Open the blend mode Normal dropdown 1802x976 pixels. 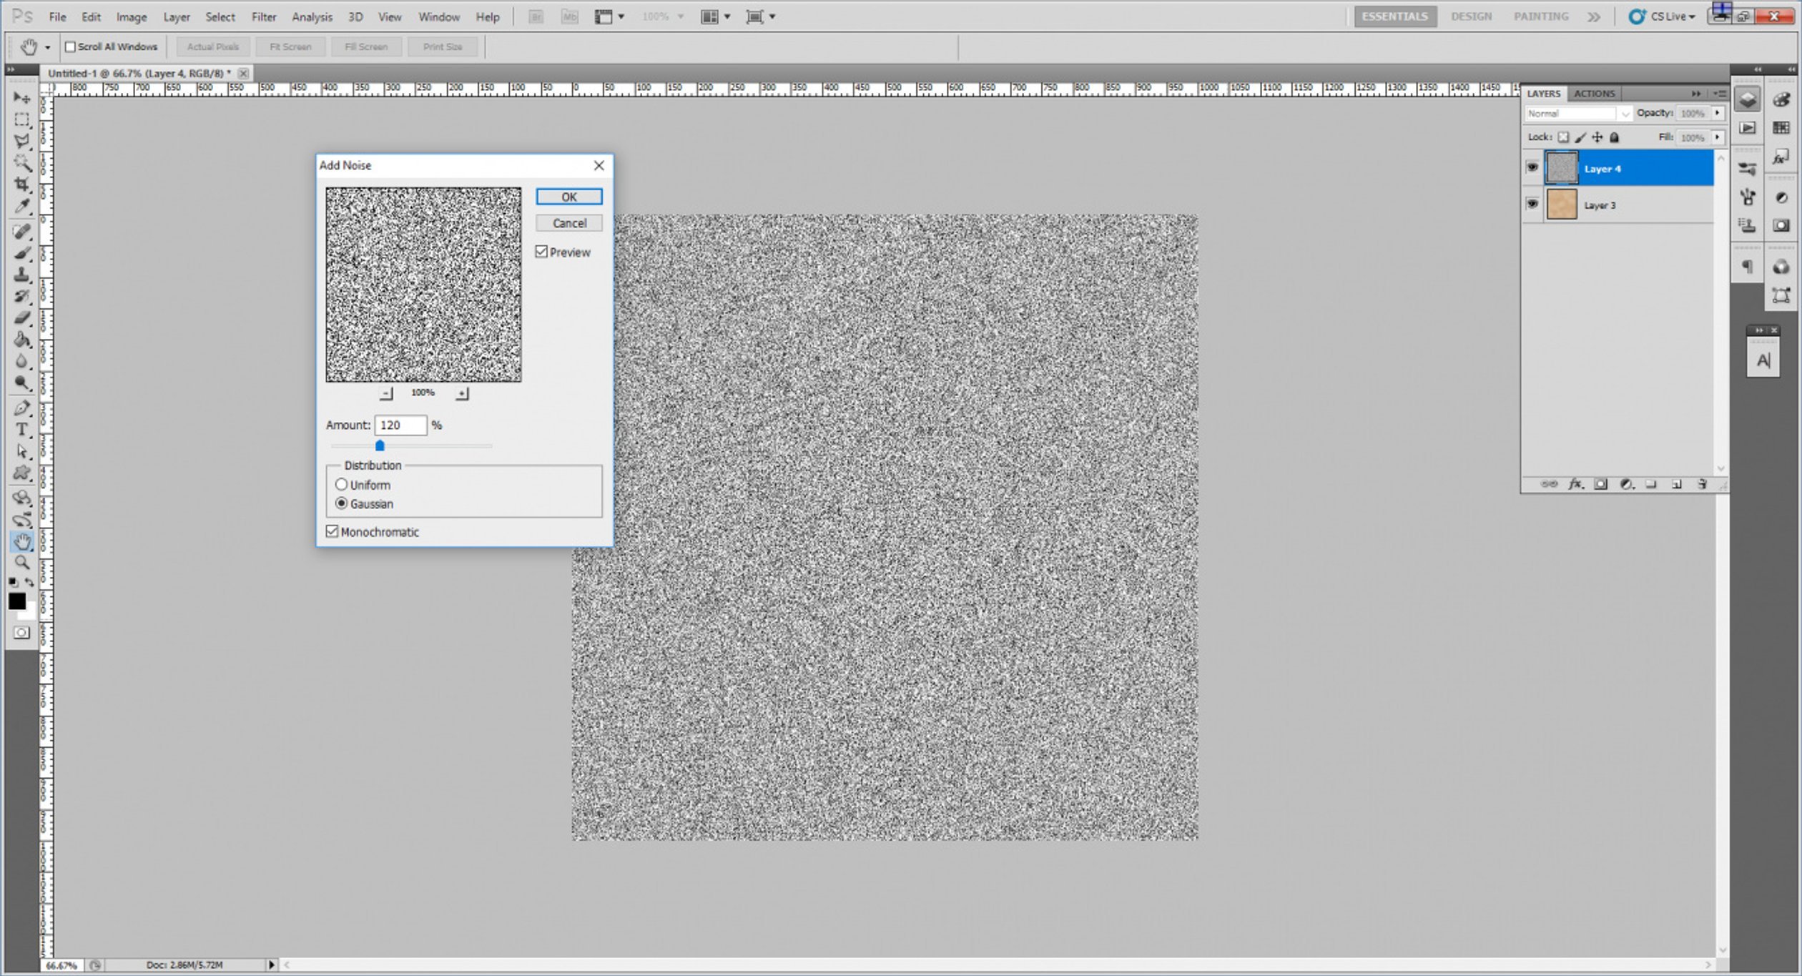tap(1579, 113)
